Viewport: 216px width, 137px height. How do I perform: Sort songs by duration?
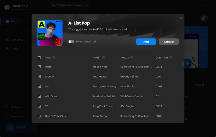click(x=171, y=57)
